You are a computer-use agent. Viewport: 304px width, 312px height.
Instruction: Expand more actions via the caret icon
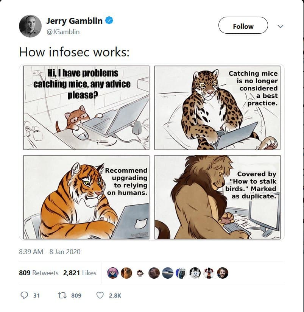[280, 26]
